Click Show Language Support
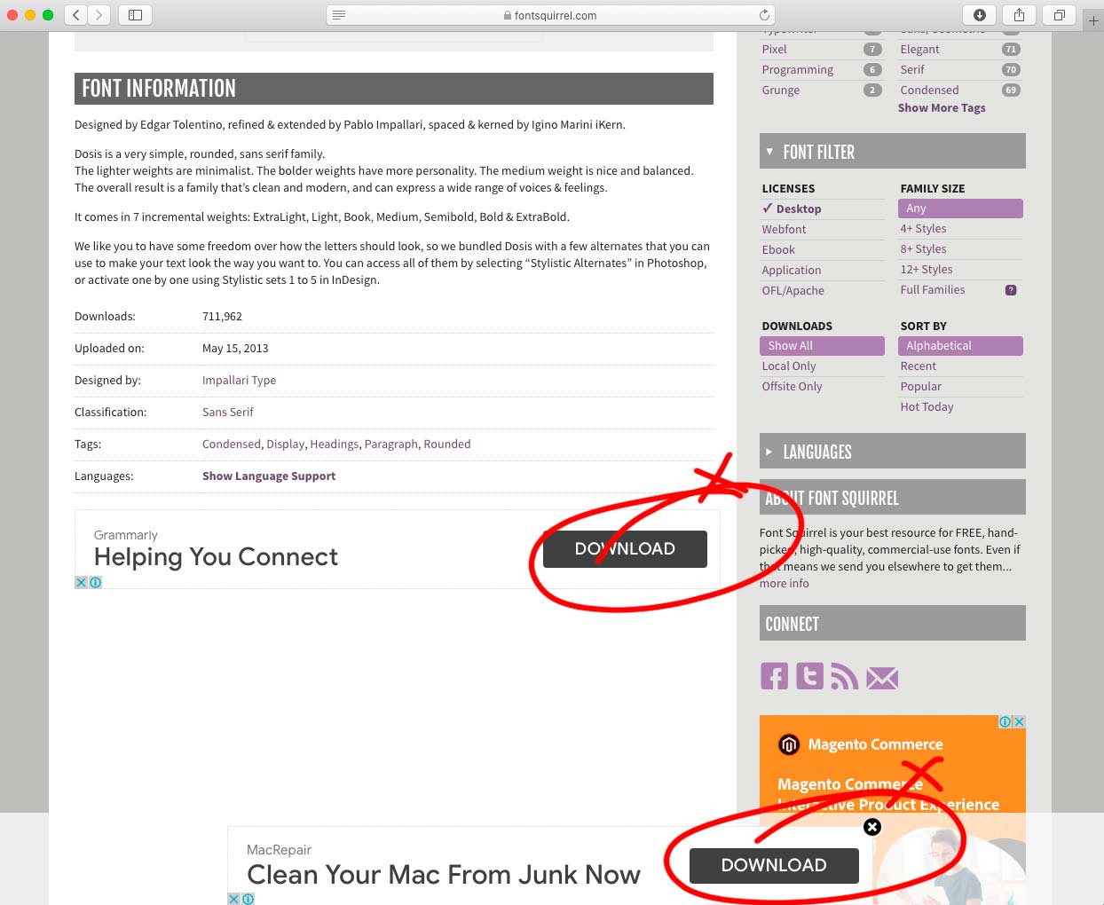1104x905 pixels. 269,476
